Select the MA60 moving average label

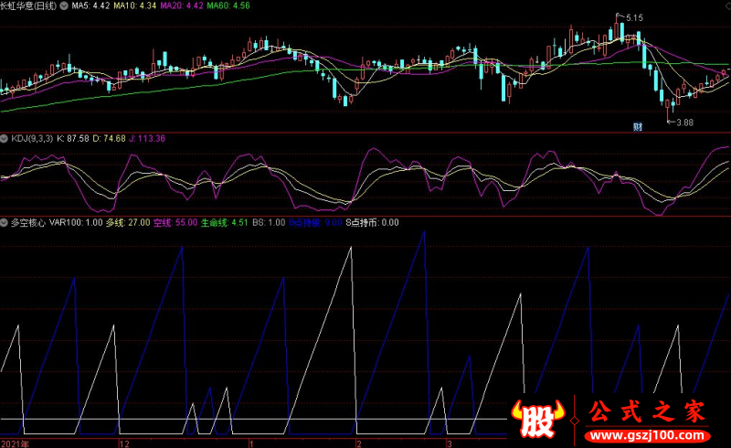[x=228, y=6]
